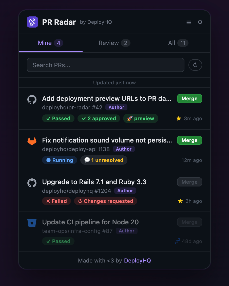This screenshot has width=229, height=286.
Task: Unstar the deployment preview URLs PR
Action: pos(179,118)
